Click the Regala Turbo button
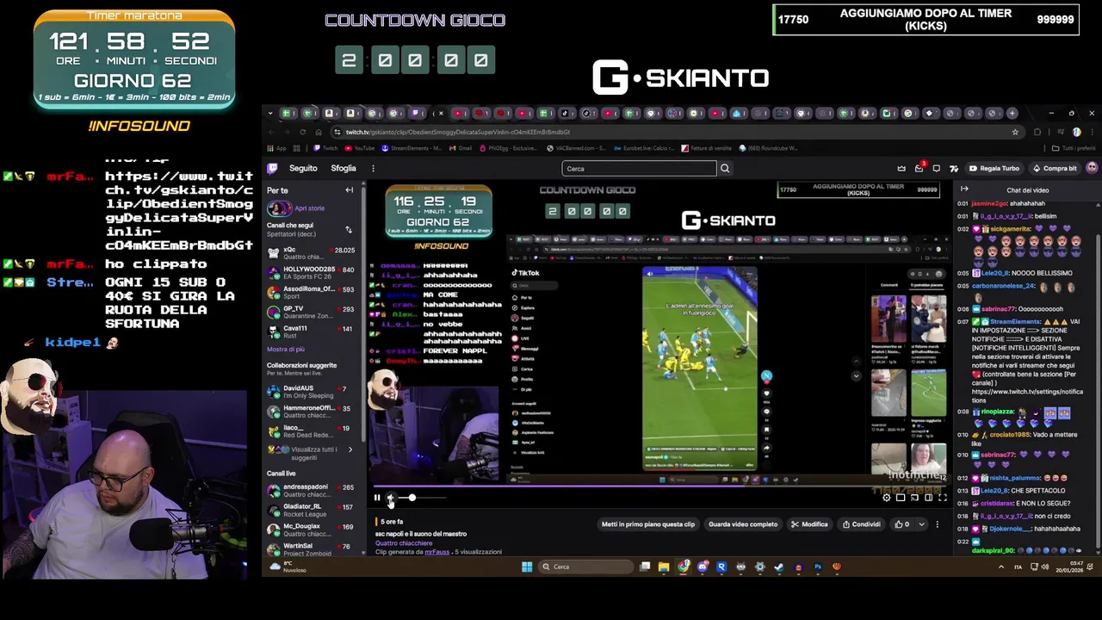1102x620 pixels. (994, 169)
